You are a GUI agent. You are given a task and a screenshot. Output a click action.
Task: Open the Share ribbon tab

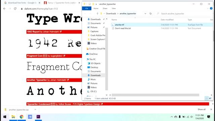point(105,8)
